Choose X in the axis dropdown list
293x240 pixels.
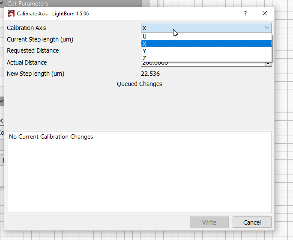pyautogui.click(x=206, y=44)
